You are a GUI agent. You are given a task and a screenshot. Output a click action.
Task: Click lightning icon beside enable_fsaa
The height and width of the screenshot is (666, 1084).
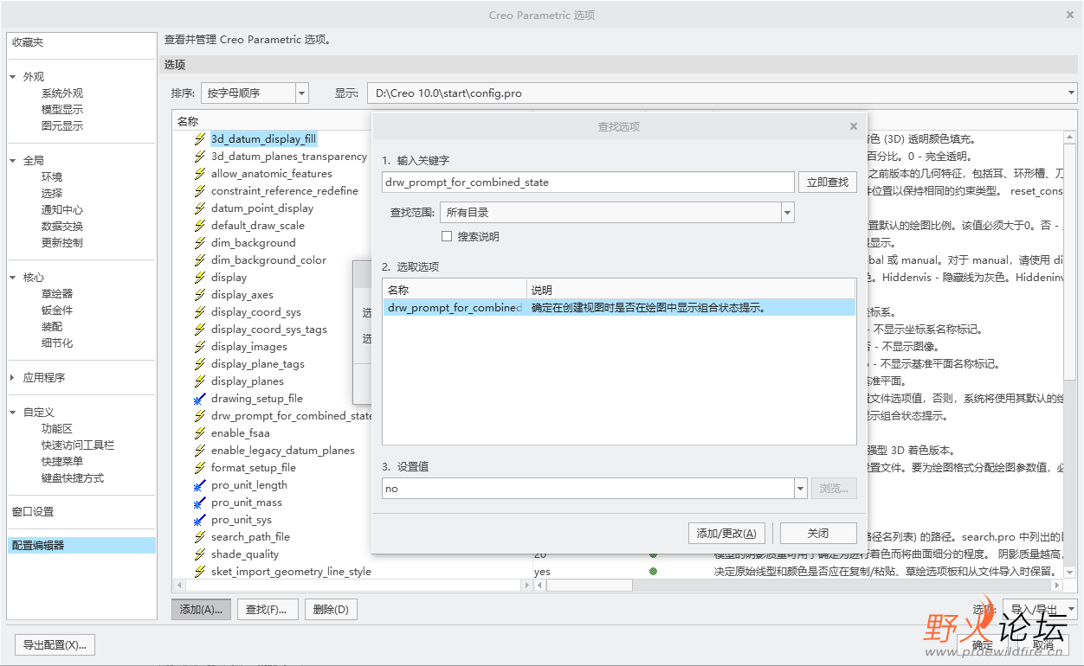coord(200,433)
